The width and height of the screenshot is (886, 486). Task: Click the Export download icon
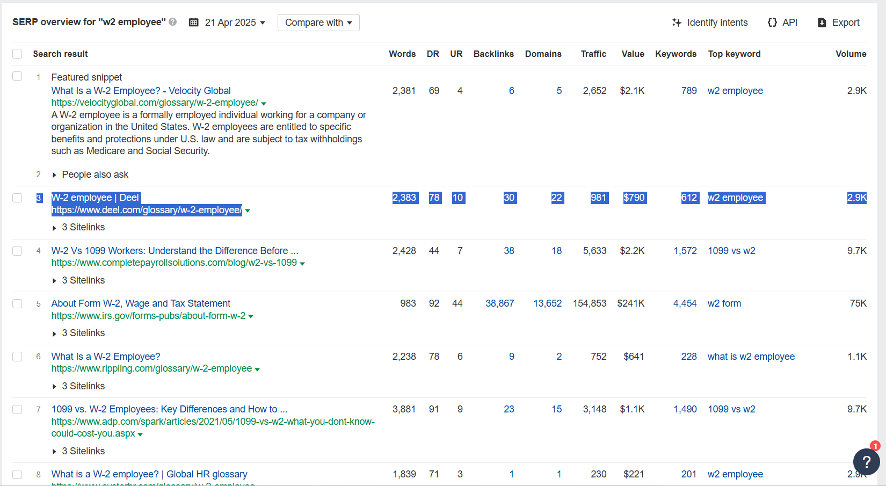[x=822, y=23]
